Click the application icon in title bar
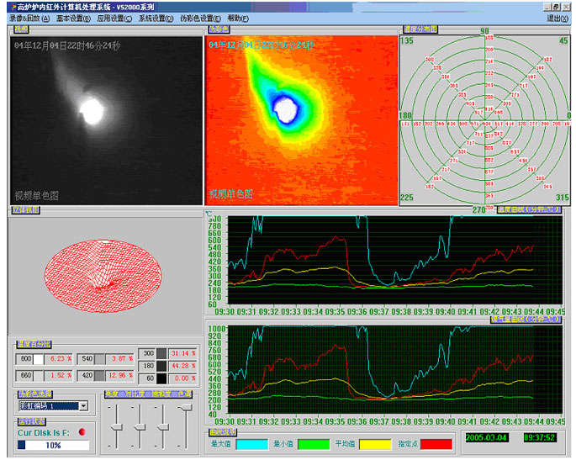 coord(10,6)
